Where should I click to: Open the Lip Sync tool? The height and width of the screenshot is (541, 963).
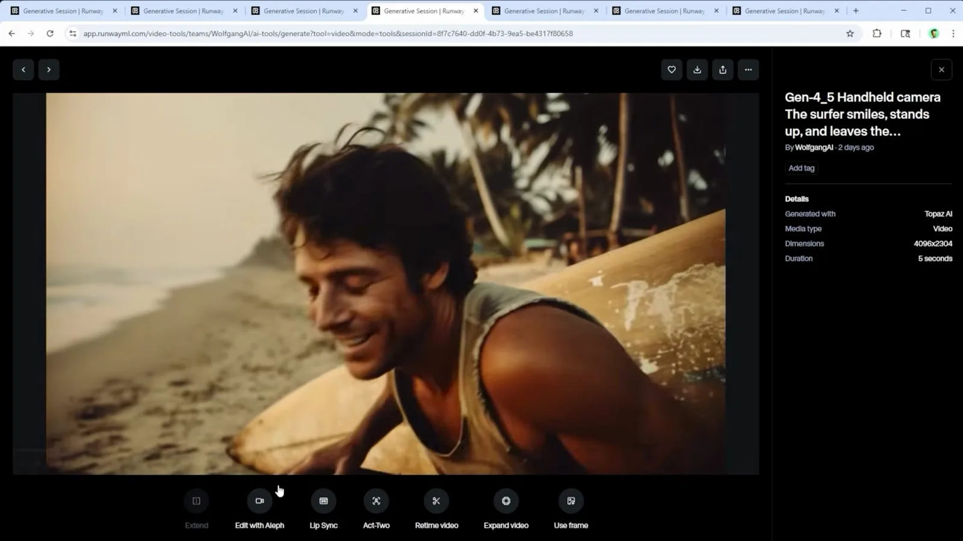(x=323, y=501)
